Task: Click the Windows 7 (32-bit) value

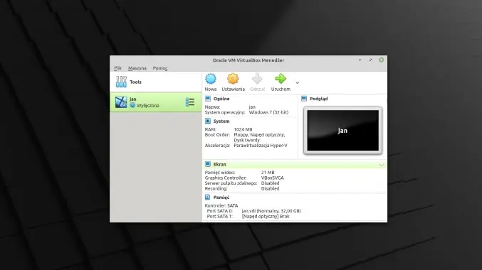Action: coord(268,112)
